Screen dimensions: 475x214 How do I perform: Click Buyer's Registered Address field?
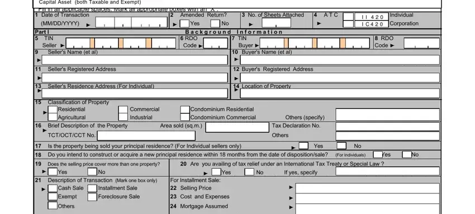[x=340, y=77]
